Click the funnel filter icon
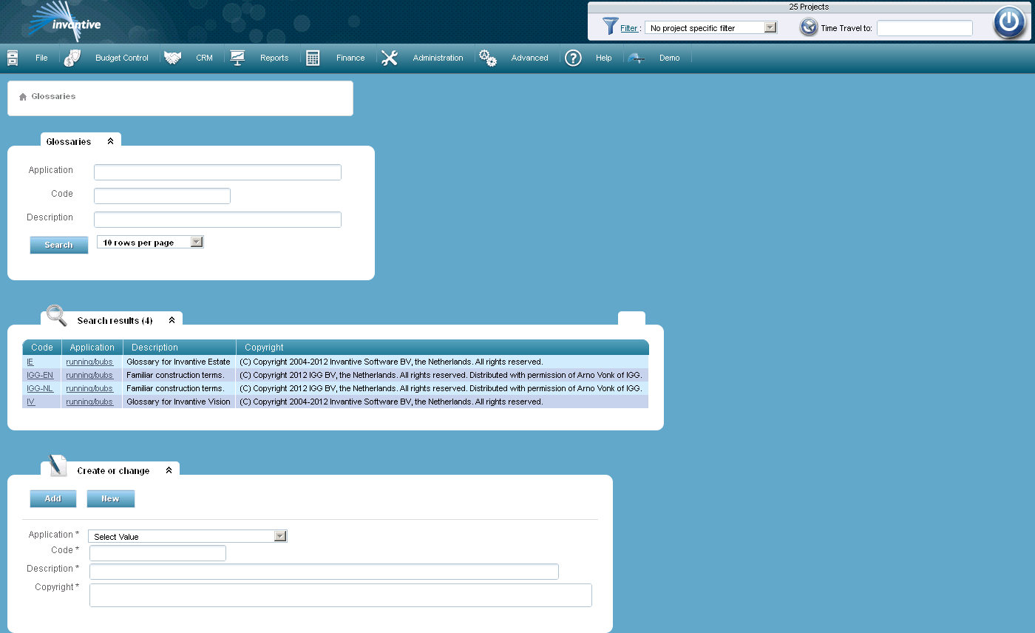The image size is (1035, 633). 610,27
